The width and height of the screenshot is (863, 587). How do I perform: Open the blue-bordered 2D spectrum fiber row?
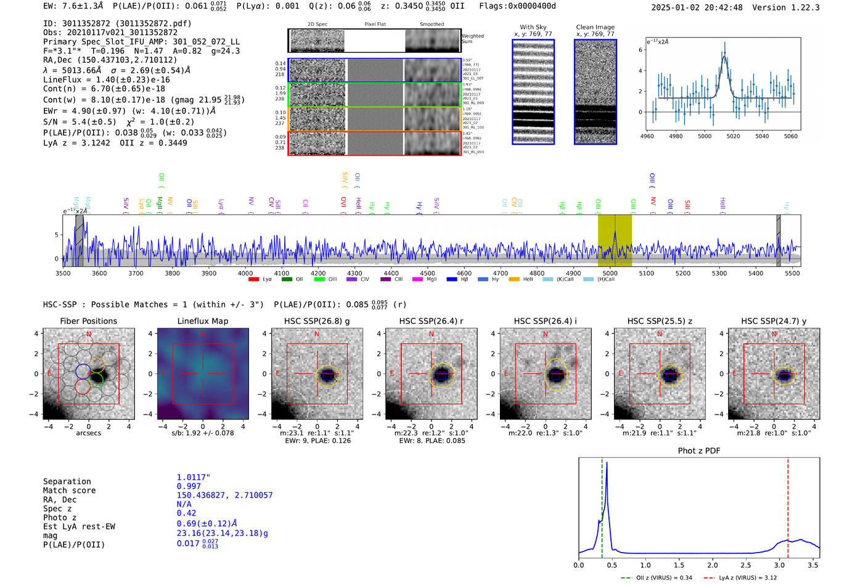click(375, 70)
